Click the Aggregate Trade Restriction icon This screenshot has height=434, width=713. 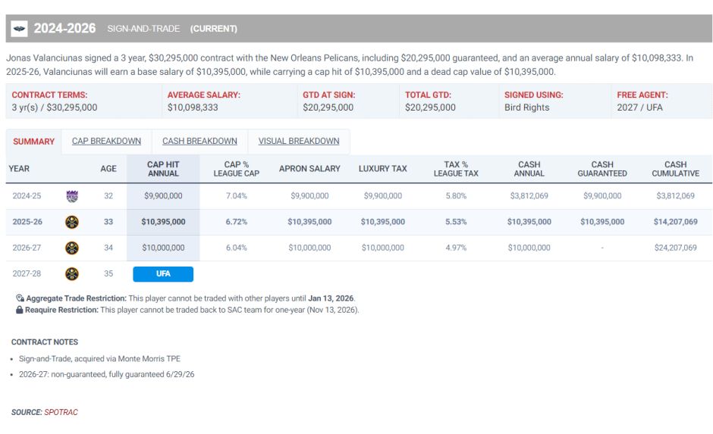[x=20, y=298]
